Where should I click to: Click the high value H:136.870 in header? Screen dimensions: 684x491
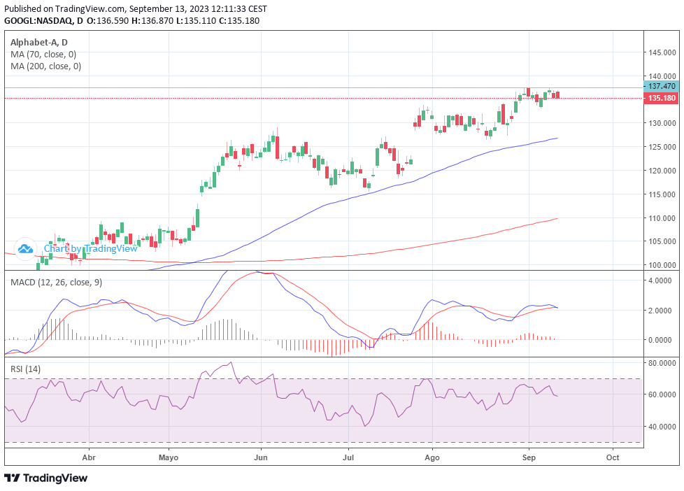tap(152, 21)
